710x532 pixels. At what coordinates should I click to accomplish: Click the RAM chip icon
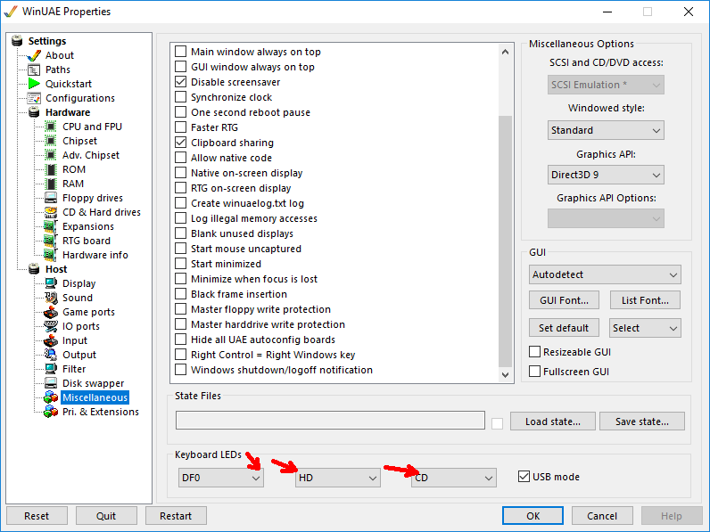51,184
